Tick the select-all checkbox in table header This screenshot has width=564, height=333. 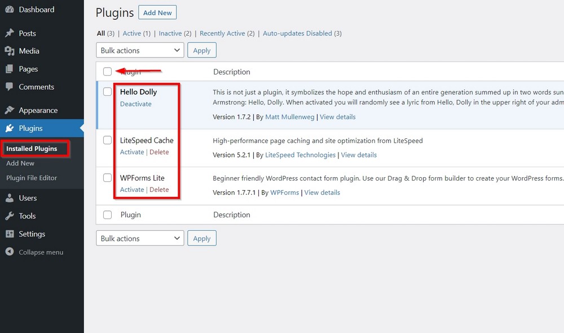[x=107, y=71]
